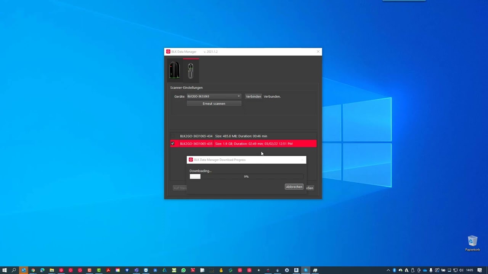Open the green C app taskbar icon
The image size is (488, 274).
[x=99, y=270]
